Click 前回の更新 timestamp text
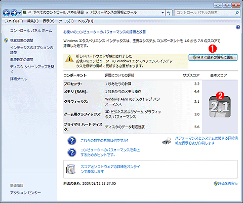The height and width of the screenshot is (203, 243). 90,183
